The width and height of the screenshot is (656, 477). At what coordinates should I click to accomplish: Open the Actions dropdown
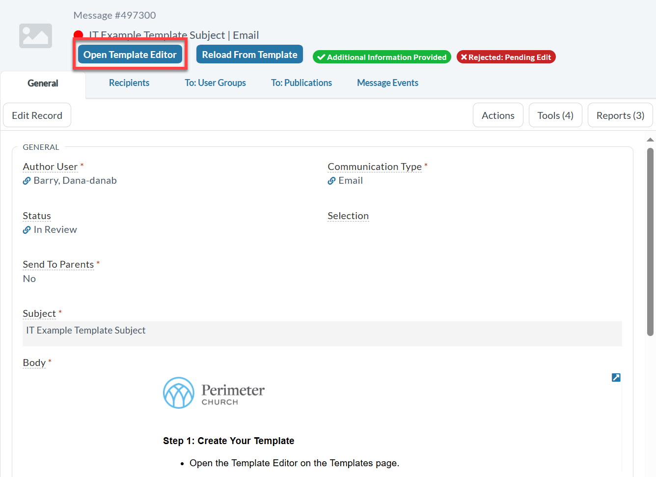[498, 115]
